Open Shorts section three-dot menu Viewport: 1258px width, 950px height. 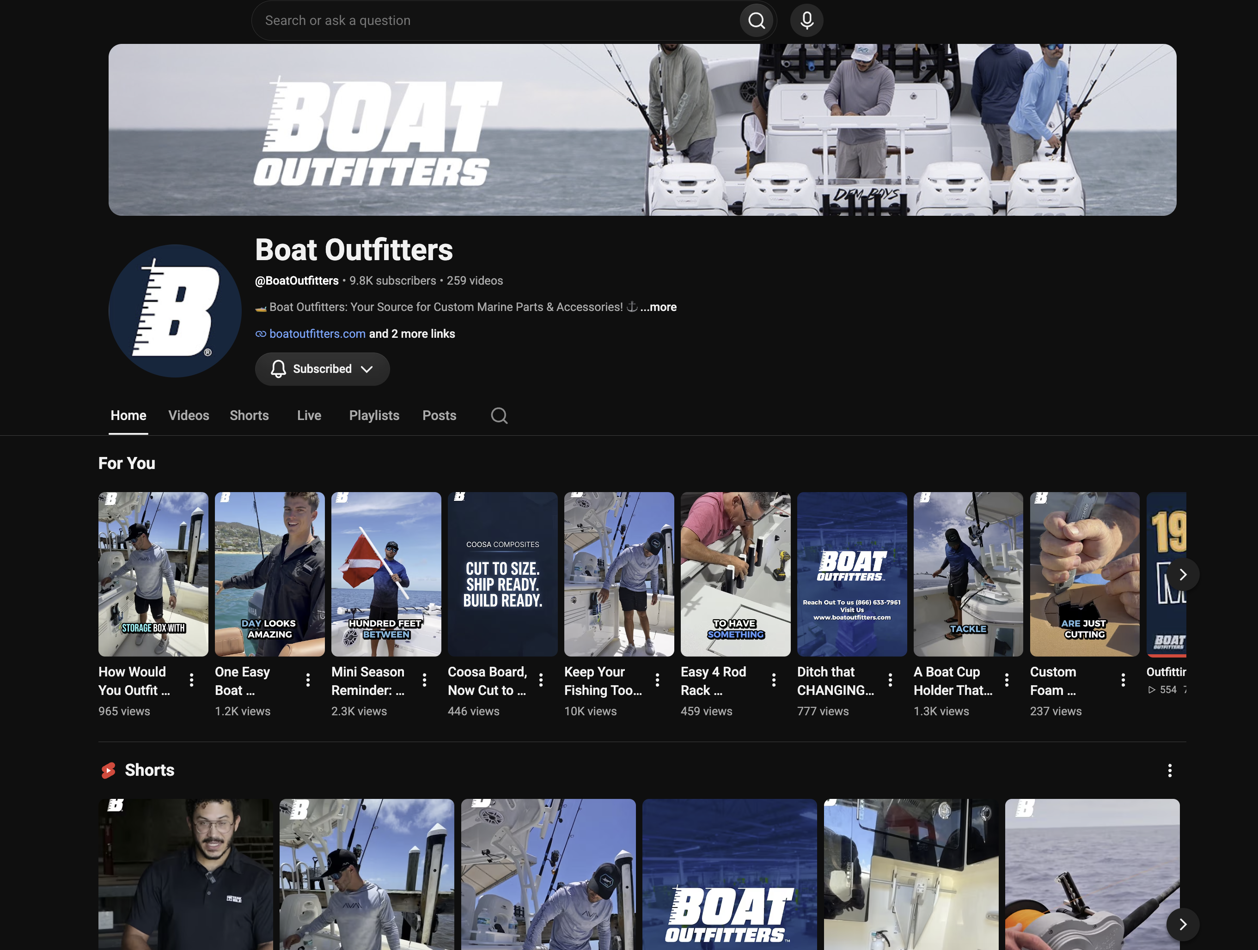click(x=1170, y=770)
